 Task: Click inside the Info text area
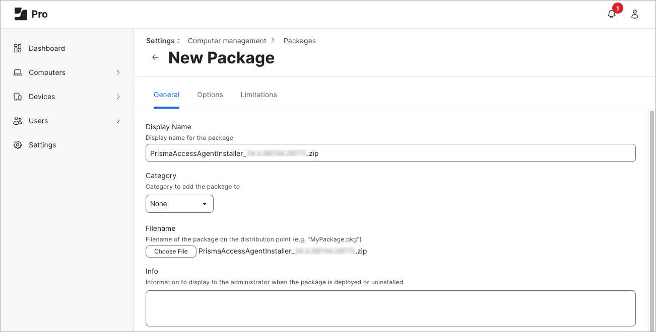(x=390, y=308)
